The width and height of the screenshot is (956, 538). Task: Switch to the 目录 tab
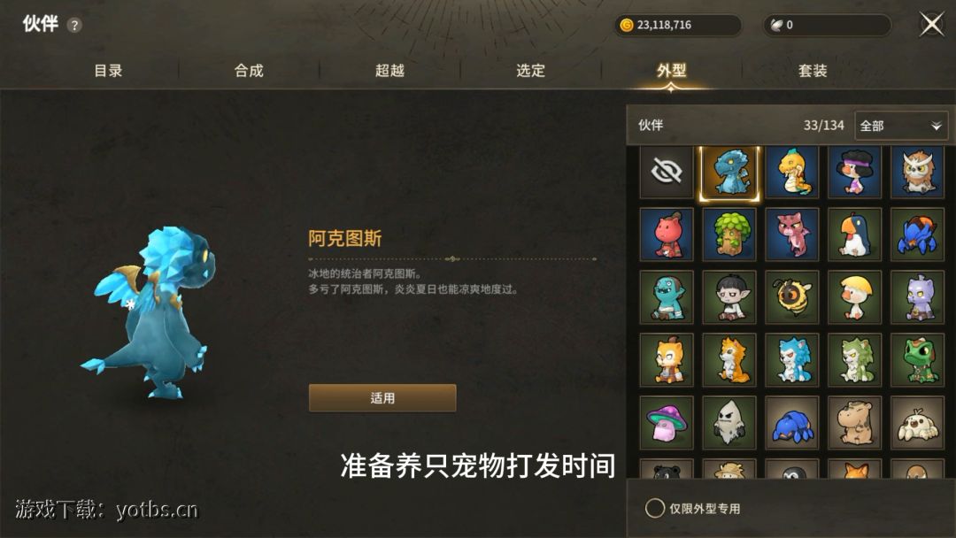coord(108,71)
